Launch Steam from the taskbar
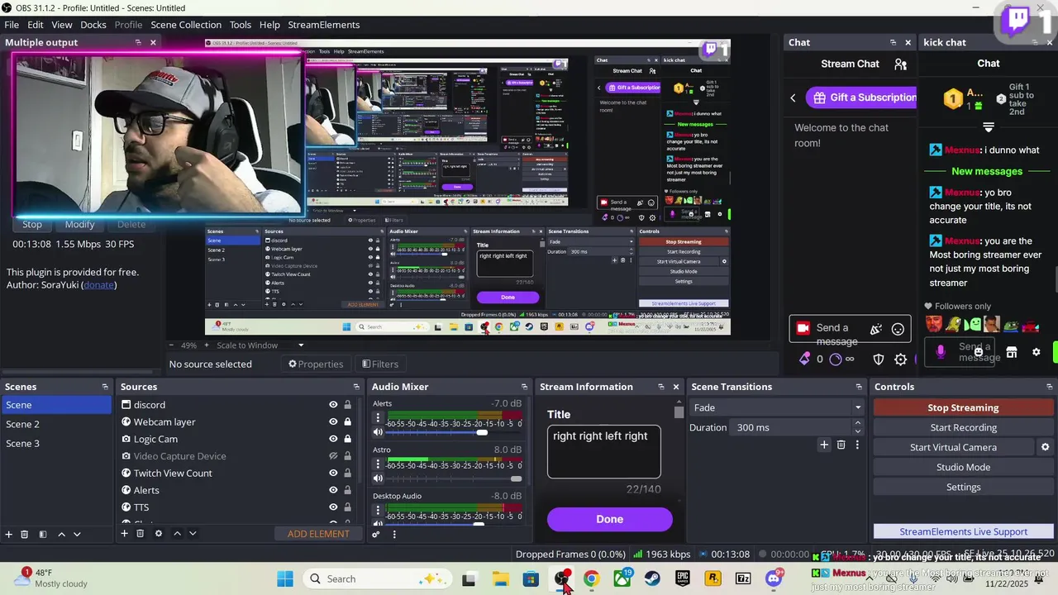 click(652, 579)
